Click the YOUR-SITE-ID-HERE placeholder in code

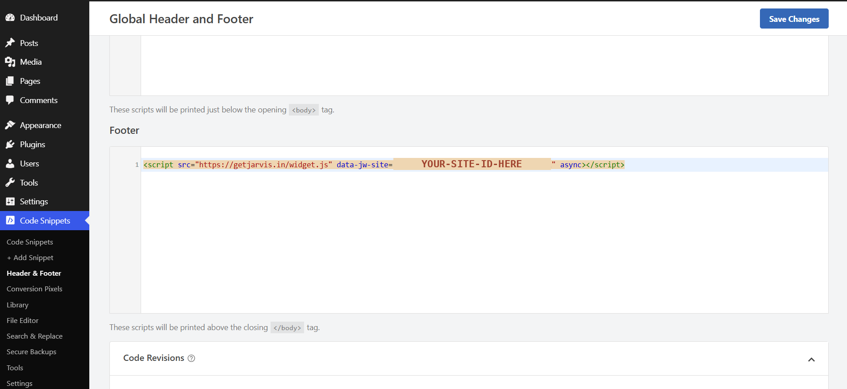pos(472,164)
